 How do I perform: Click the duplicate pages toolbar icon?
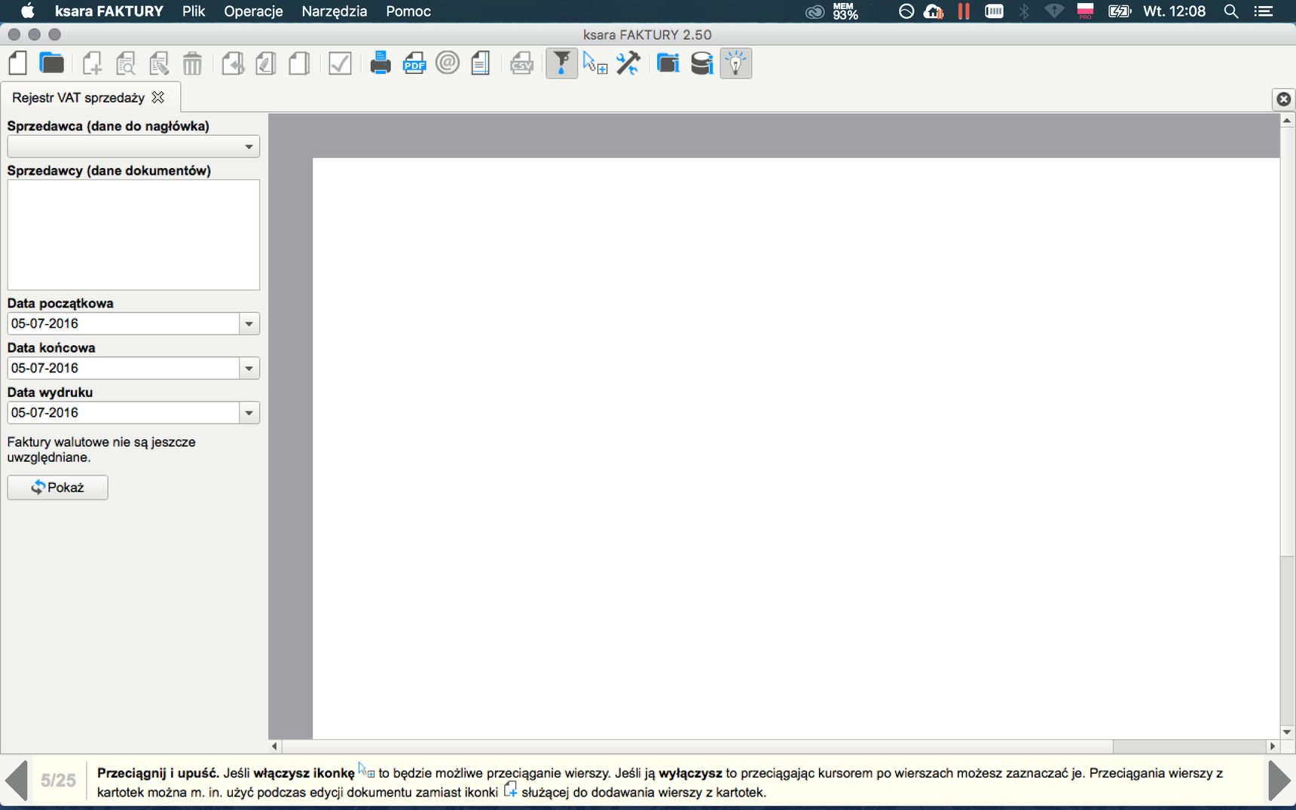299,63
